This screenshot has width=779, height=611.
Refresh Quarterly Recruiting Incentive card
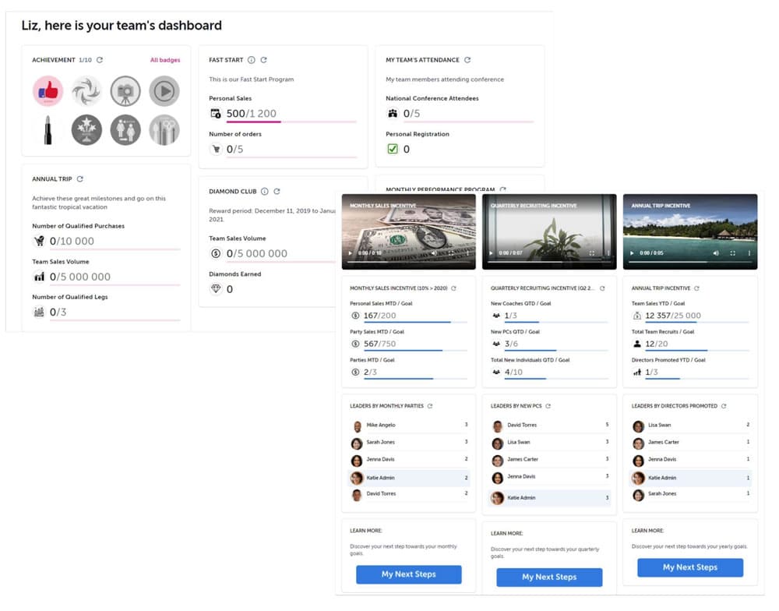(x=602, y=288)
